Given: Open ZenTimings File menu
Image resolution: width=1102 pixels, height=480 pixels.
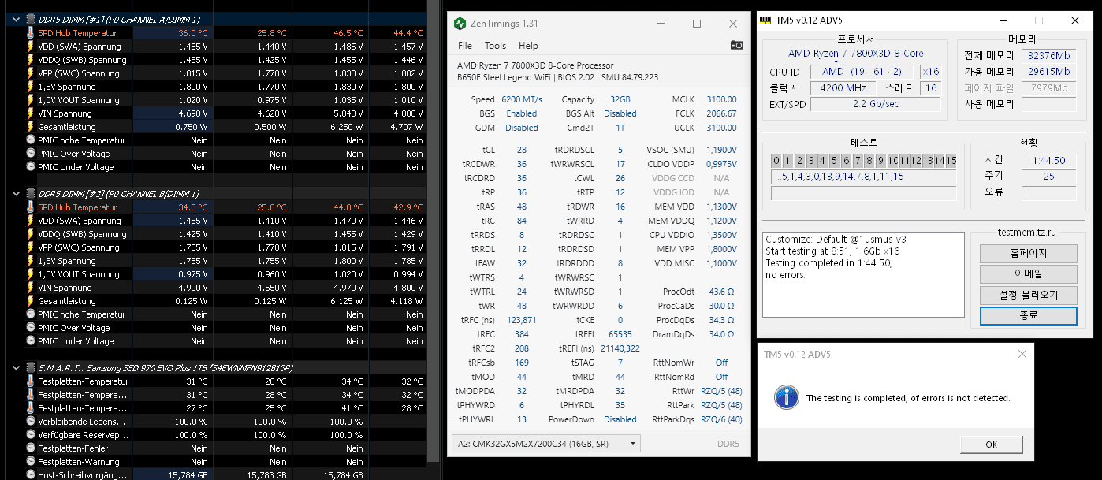Looking at the screenshot, I should 465,46.
